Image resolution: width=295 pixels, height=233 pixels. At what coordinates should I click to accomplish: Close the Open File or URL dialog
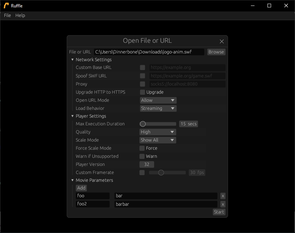221,42
